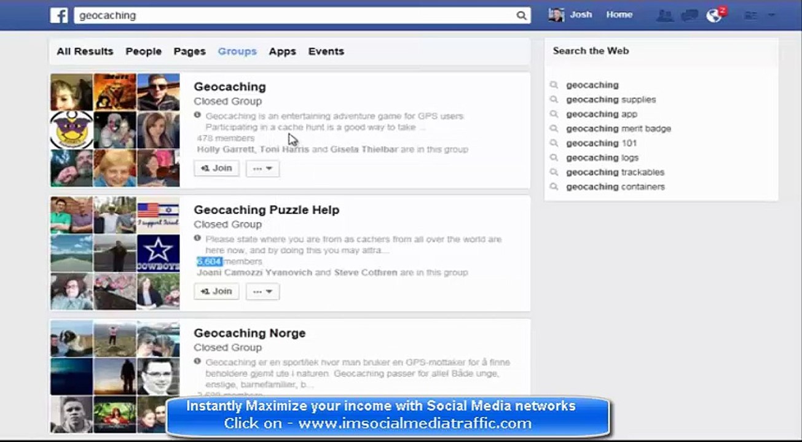The image size is (802, 442).
Task: Click magnifier icon beside geocaching supplies
Action: (554, 99)
